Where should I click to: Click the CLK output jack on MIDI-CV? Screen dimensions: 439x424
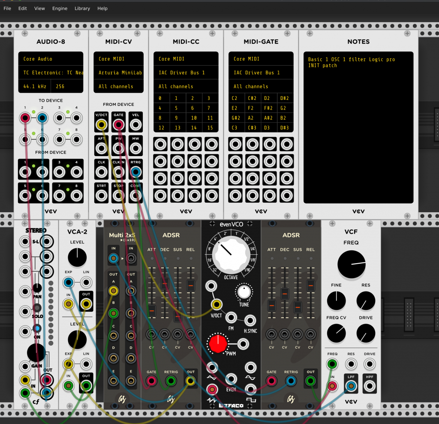pyautogui.click(x=101, y=171)
